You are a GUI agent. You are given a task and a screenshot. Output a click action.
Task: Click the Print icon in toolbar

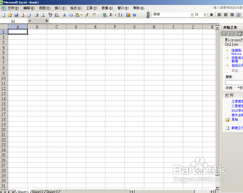(36, 15)
